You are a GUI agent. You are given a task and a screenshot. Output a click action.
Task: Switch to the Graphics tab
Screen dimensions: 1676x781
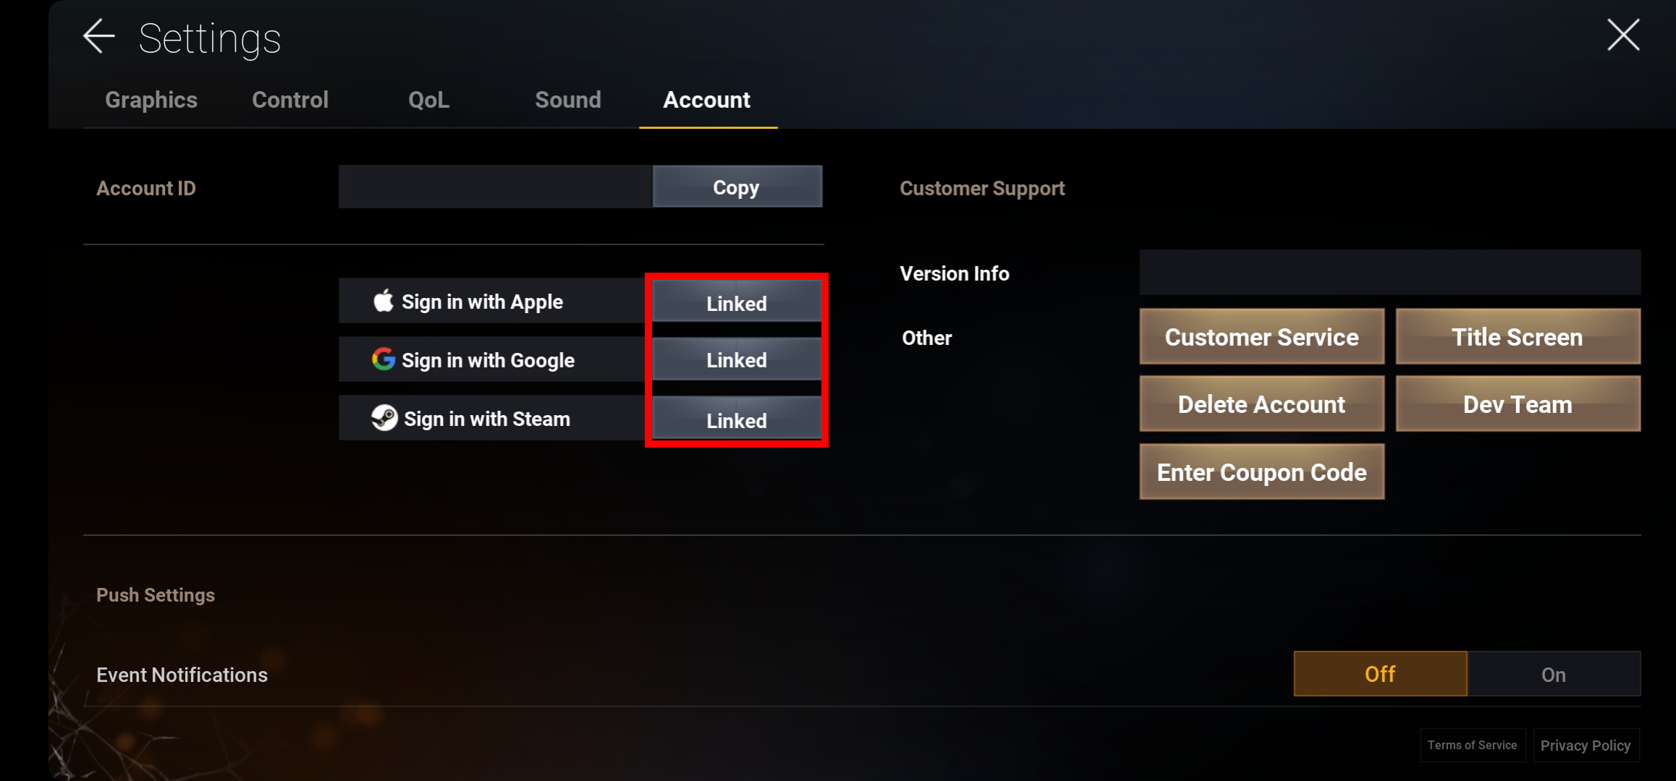(151, 100)
